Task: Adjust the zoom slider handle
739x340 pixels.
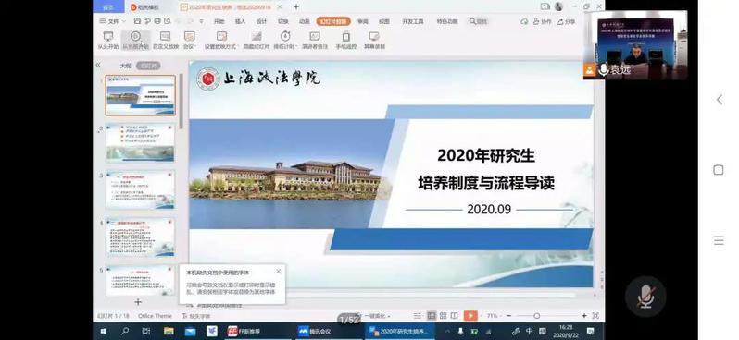Action: tap(536, 316)
